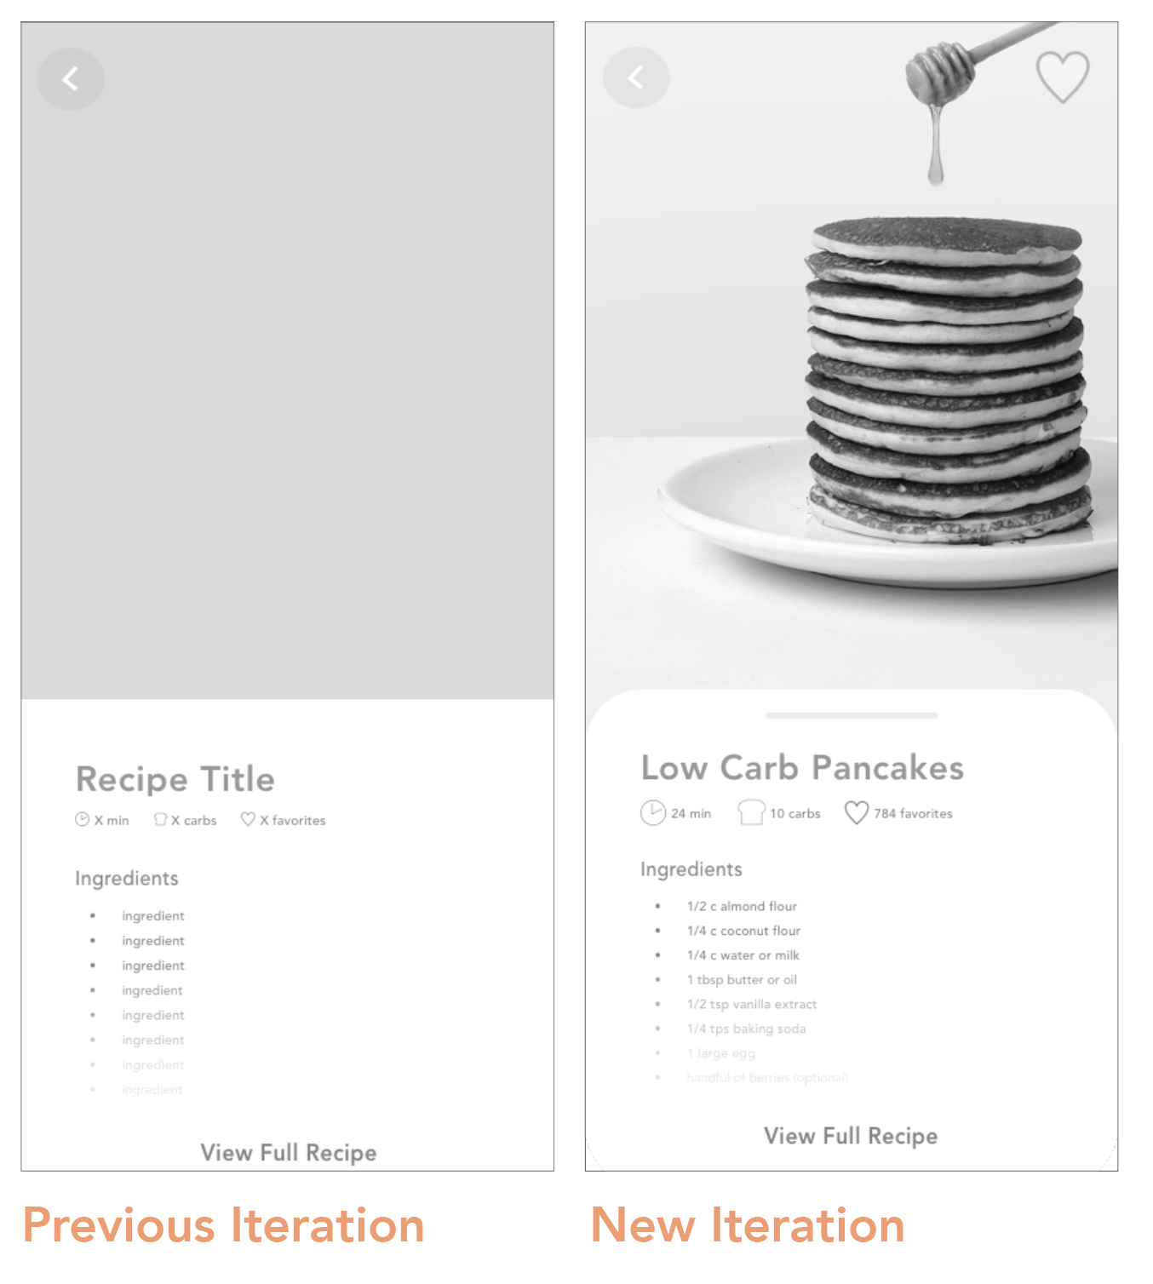Click the clock icon beside X min
This screenshot has width=1153, height=1284.
tap(83, 820)
